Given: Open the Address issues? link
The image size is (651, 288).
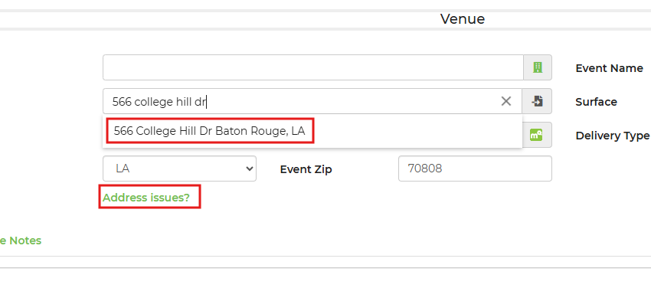Looking at the screenshot, I should coord(146,198).
